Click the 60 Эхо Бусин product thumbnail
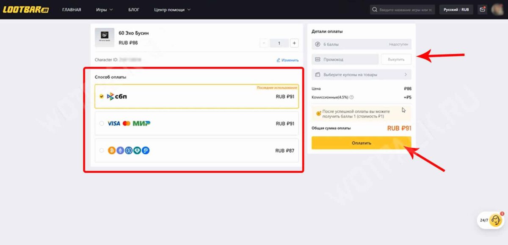This screenshot has width=508, height=245. click(x=104, y=38)
